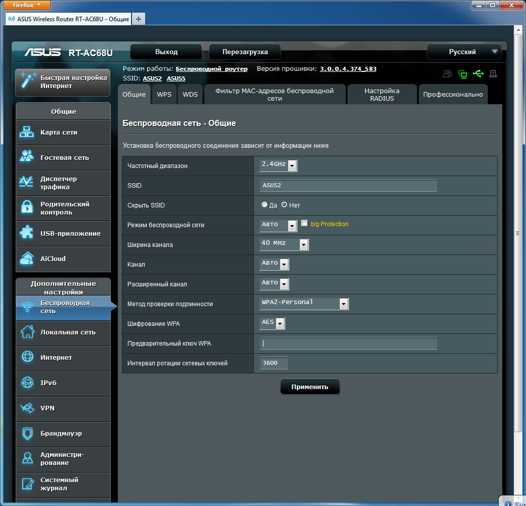Click the browser tab wireless favicon
The image size is (526, 506).
pyautogui.click(x=12, y=19)
